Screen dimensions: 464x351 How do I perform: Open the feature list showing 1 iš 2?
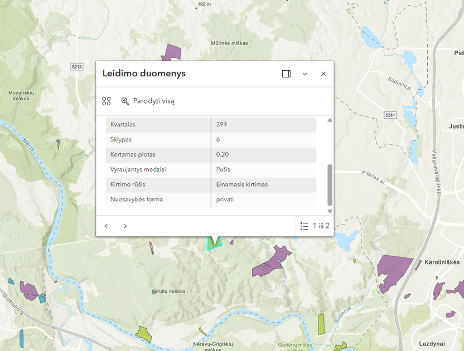(x=315, y=226)
